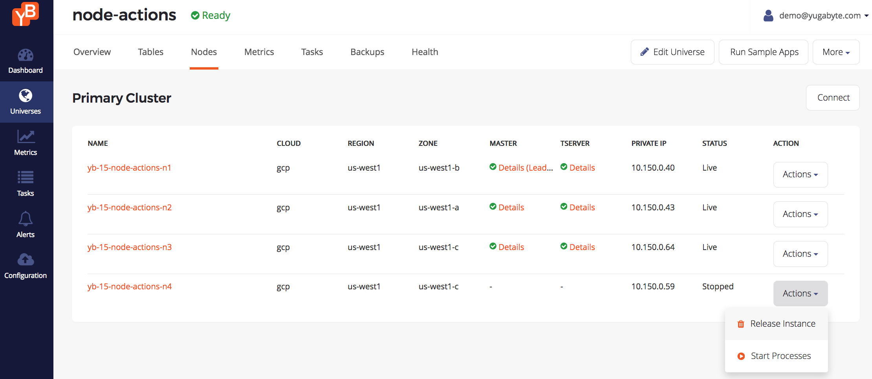The height and width of the screenshot is (379, 872).
Task: Open the Dashboard sidebar icon
Action: coord(26,55)
